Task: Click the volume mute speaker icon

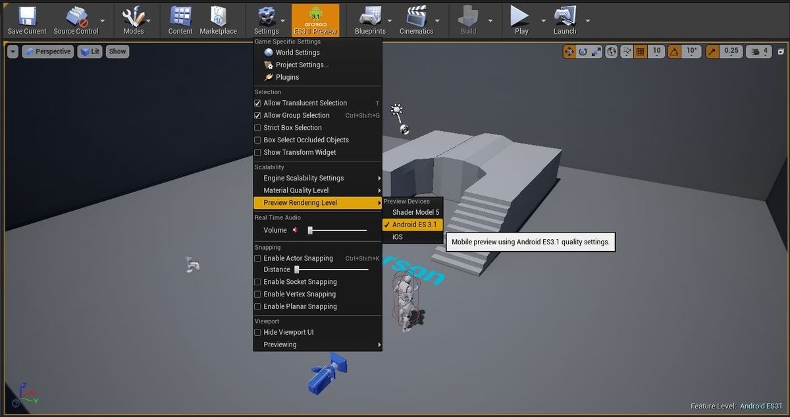Action: tap(296, 230)
